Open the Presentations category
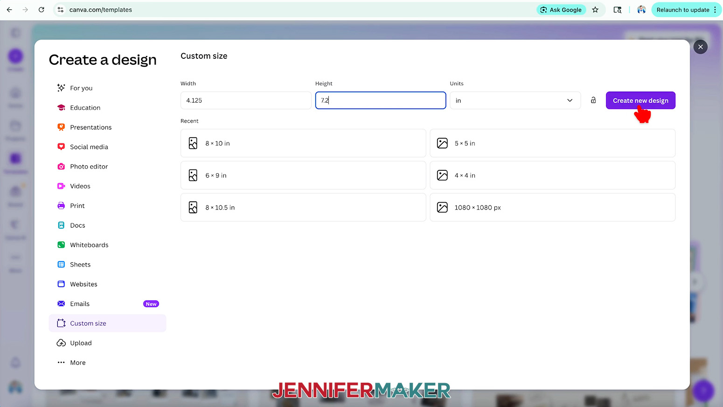Image resolution: width=723 pixels, height=407 pixels. [107, 127]
